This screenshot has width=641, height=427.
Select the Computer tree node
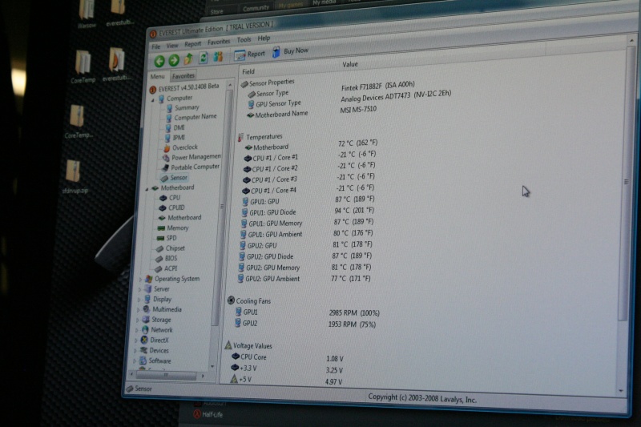pos(175,98)
